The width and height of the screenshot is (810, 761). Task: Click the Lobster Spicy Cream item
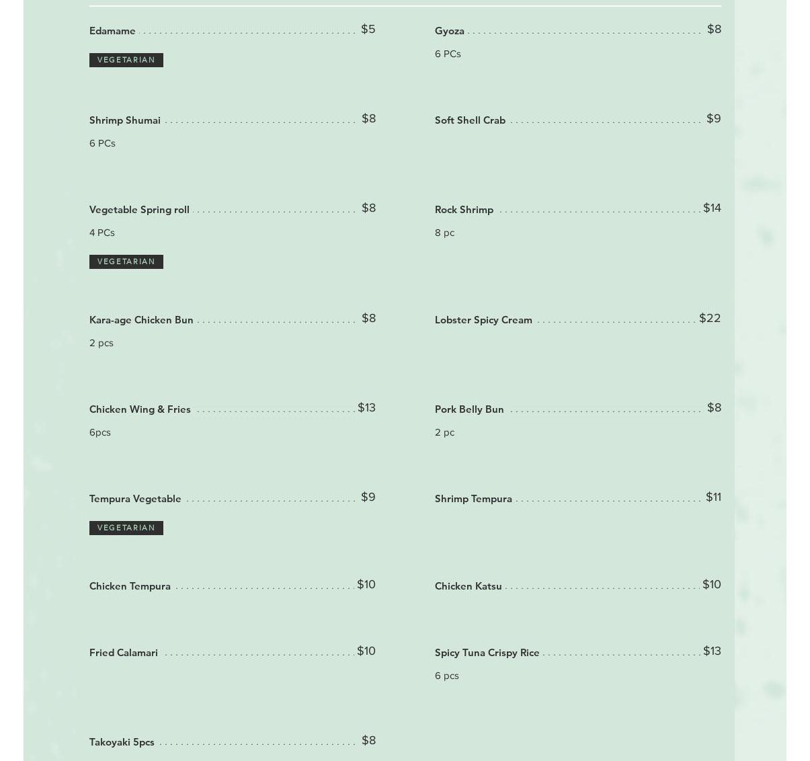[x=483, y=320]
